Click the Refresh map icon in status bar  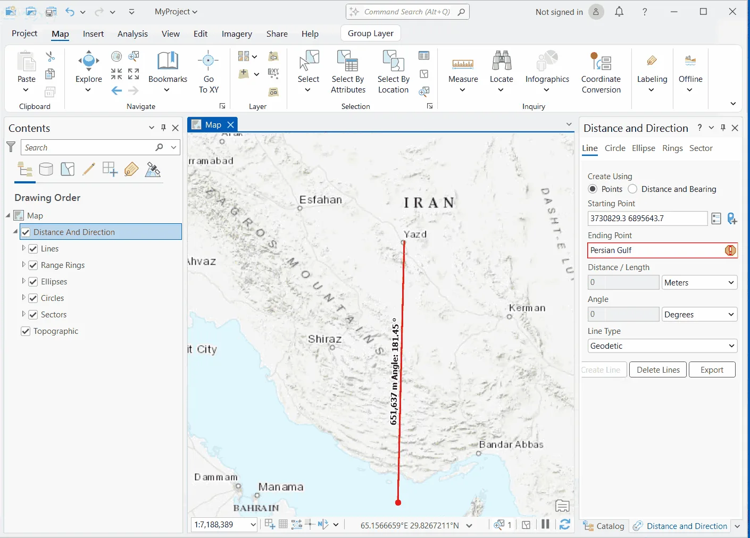click(x=565, y=525)
